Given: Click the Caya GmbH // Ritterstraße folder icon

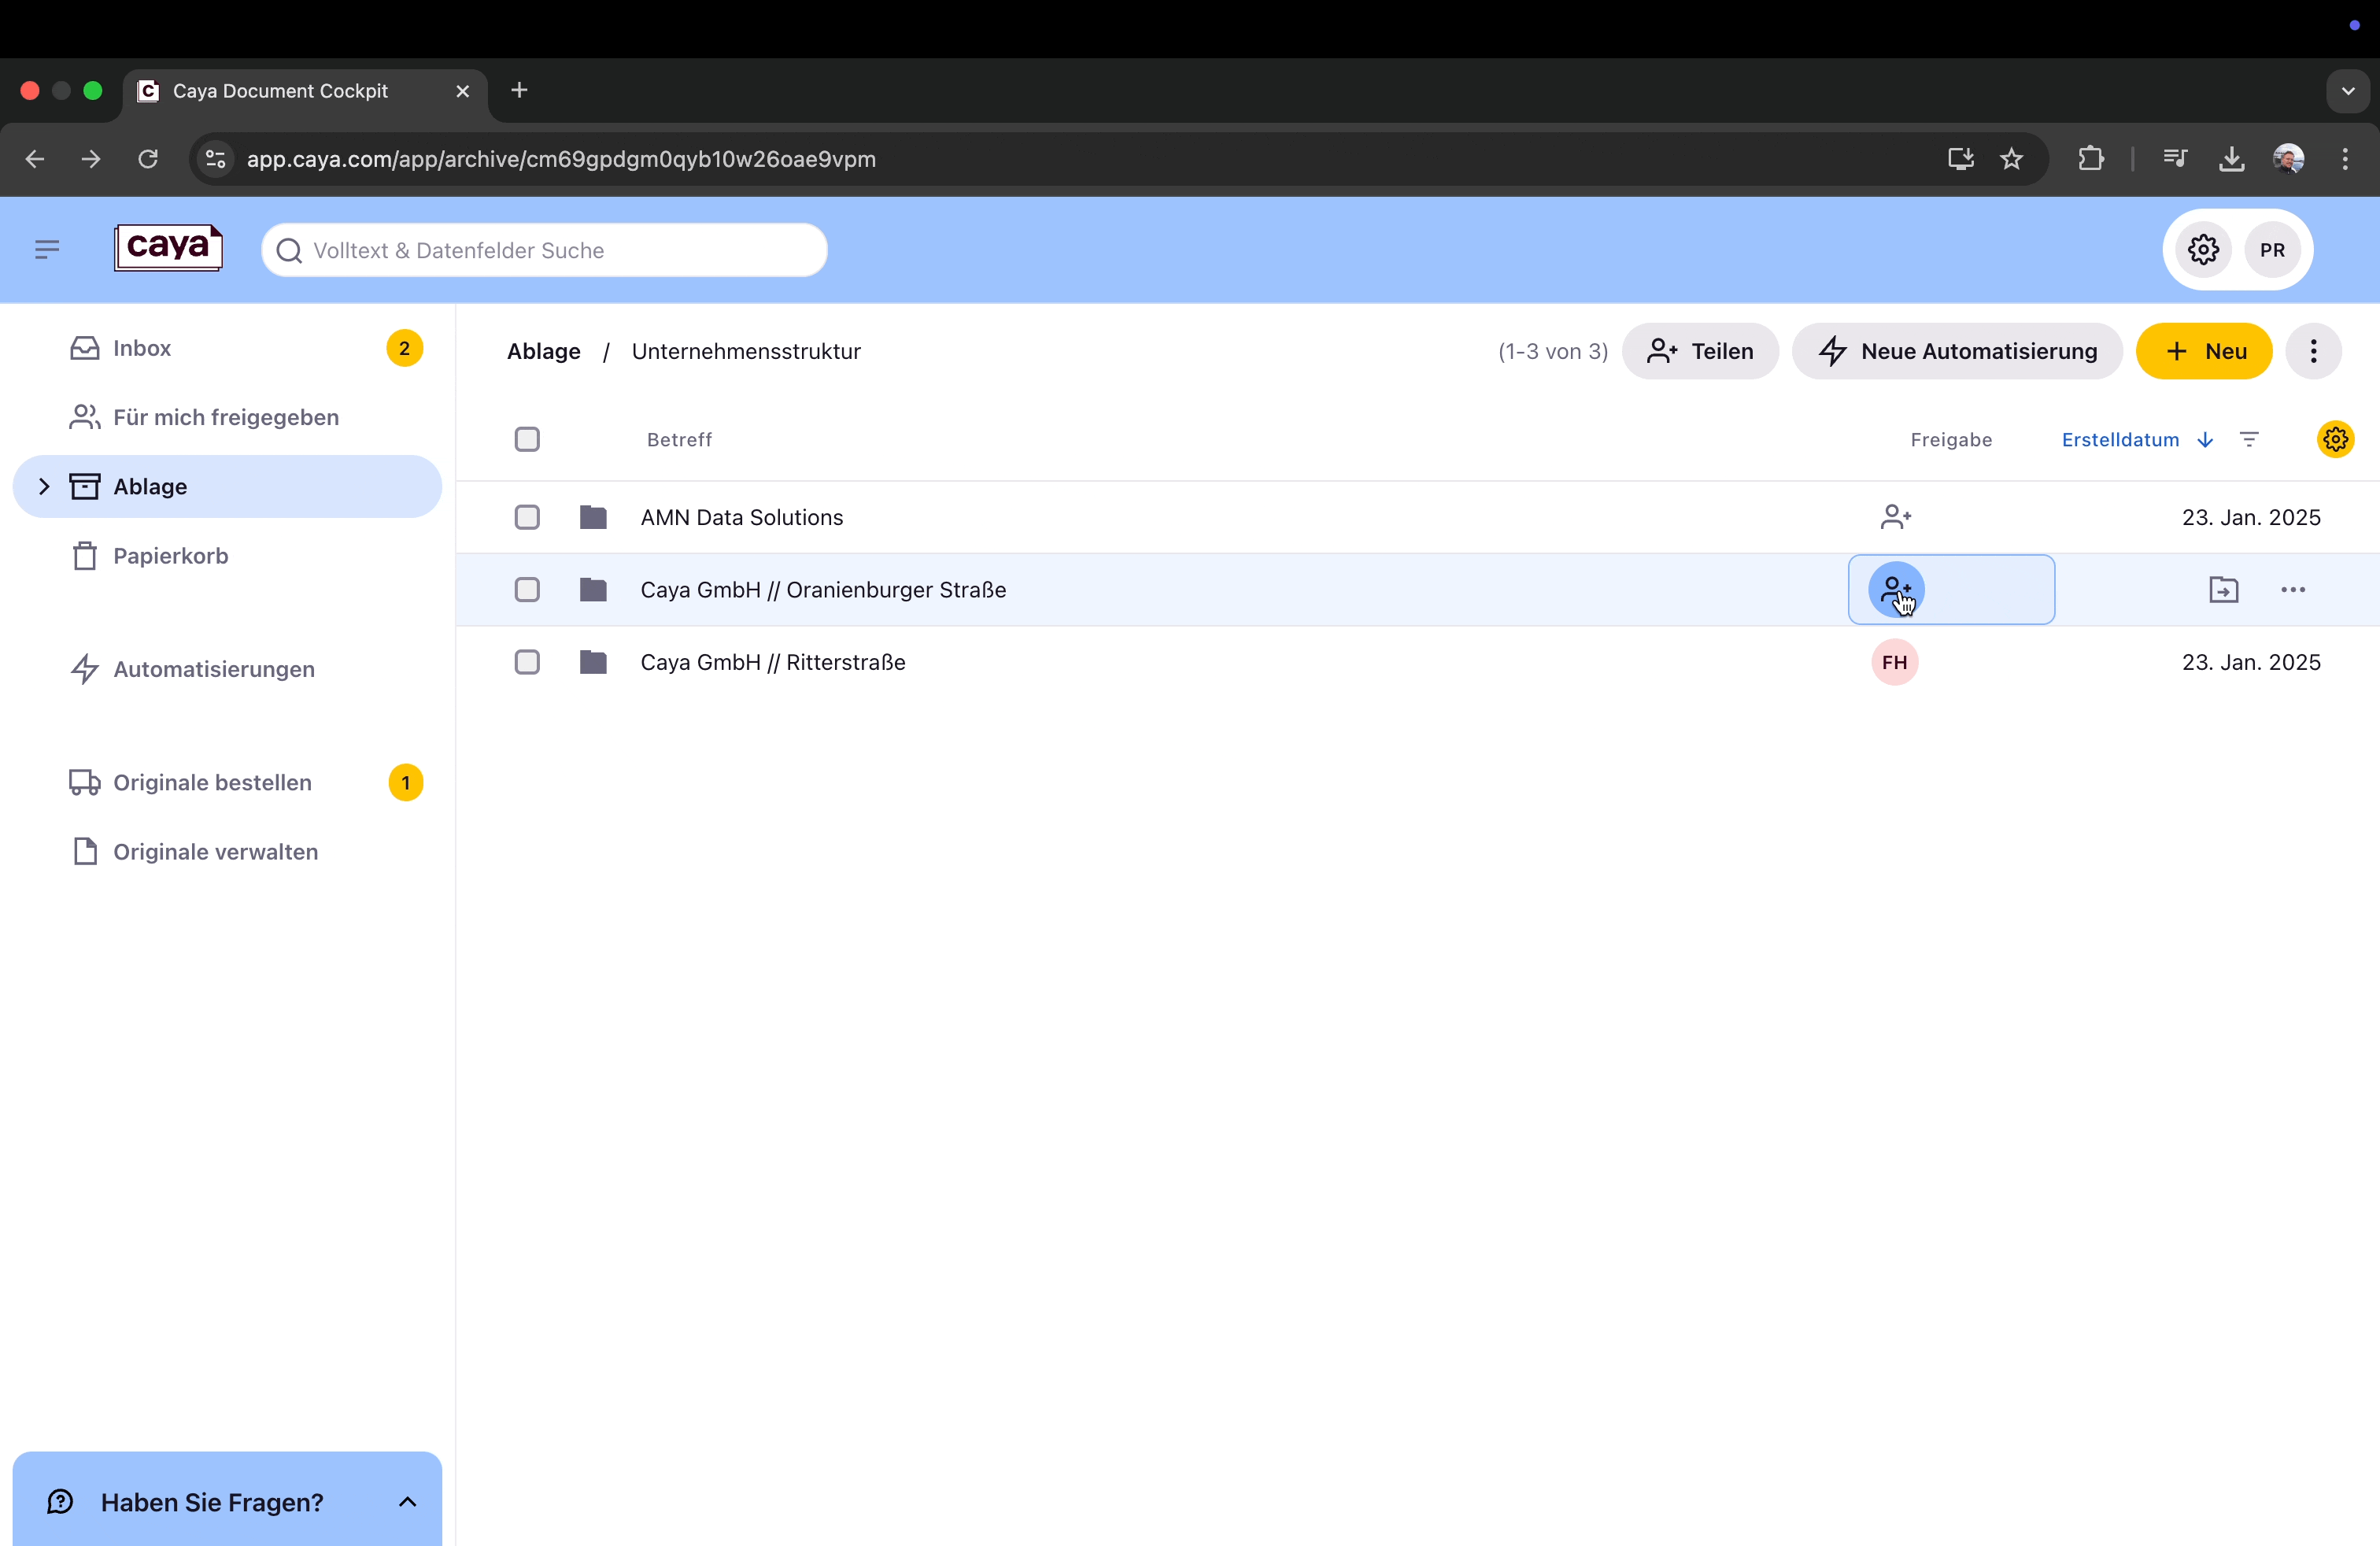Looking at the screenshot, I should coord(593,662).
